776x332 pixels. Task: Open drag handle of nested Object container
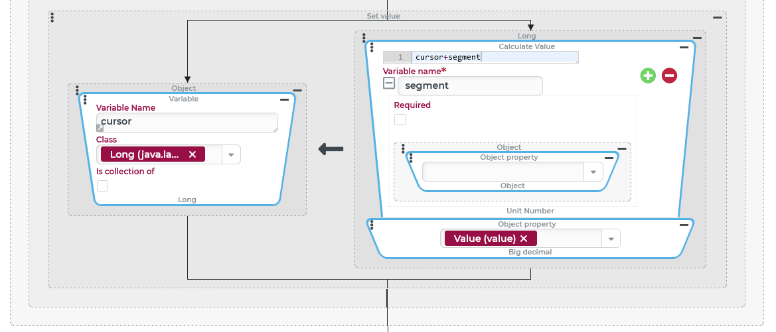pos(403,148)
